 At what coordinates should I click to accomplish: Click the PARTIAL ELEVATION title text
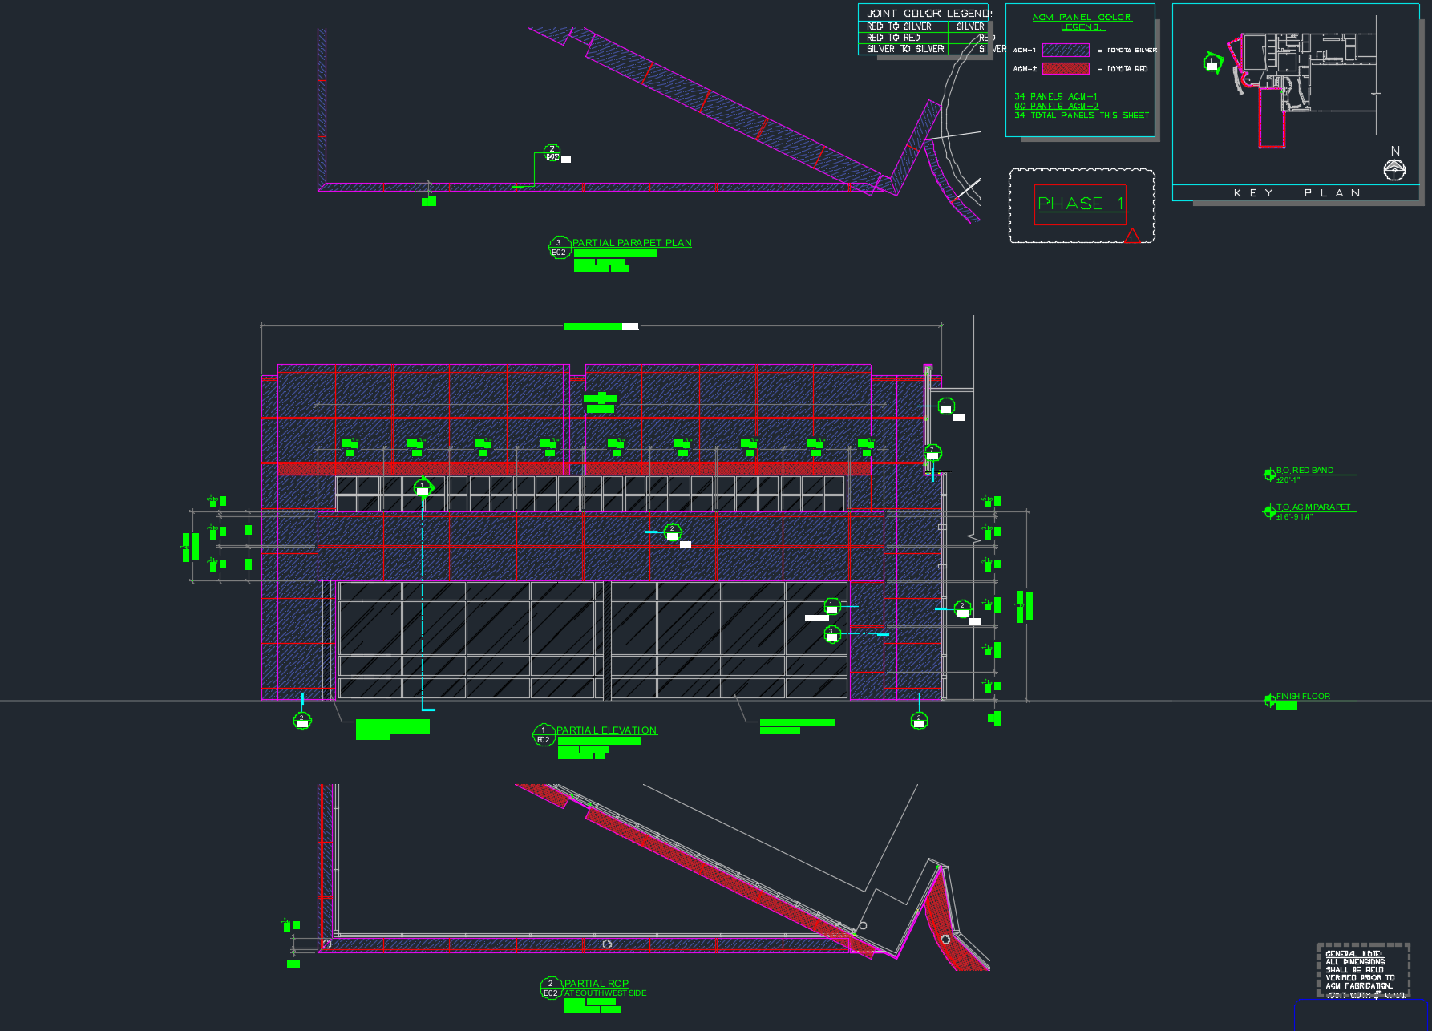tap(606, 730)
